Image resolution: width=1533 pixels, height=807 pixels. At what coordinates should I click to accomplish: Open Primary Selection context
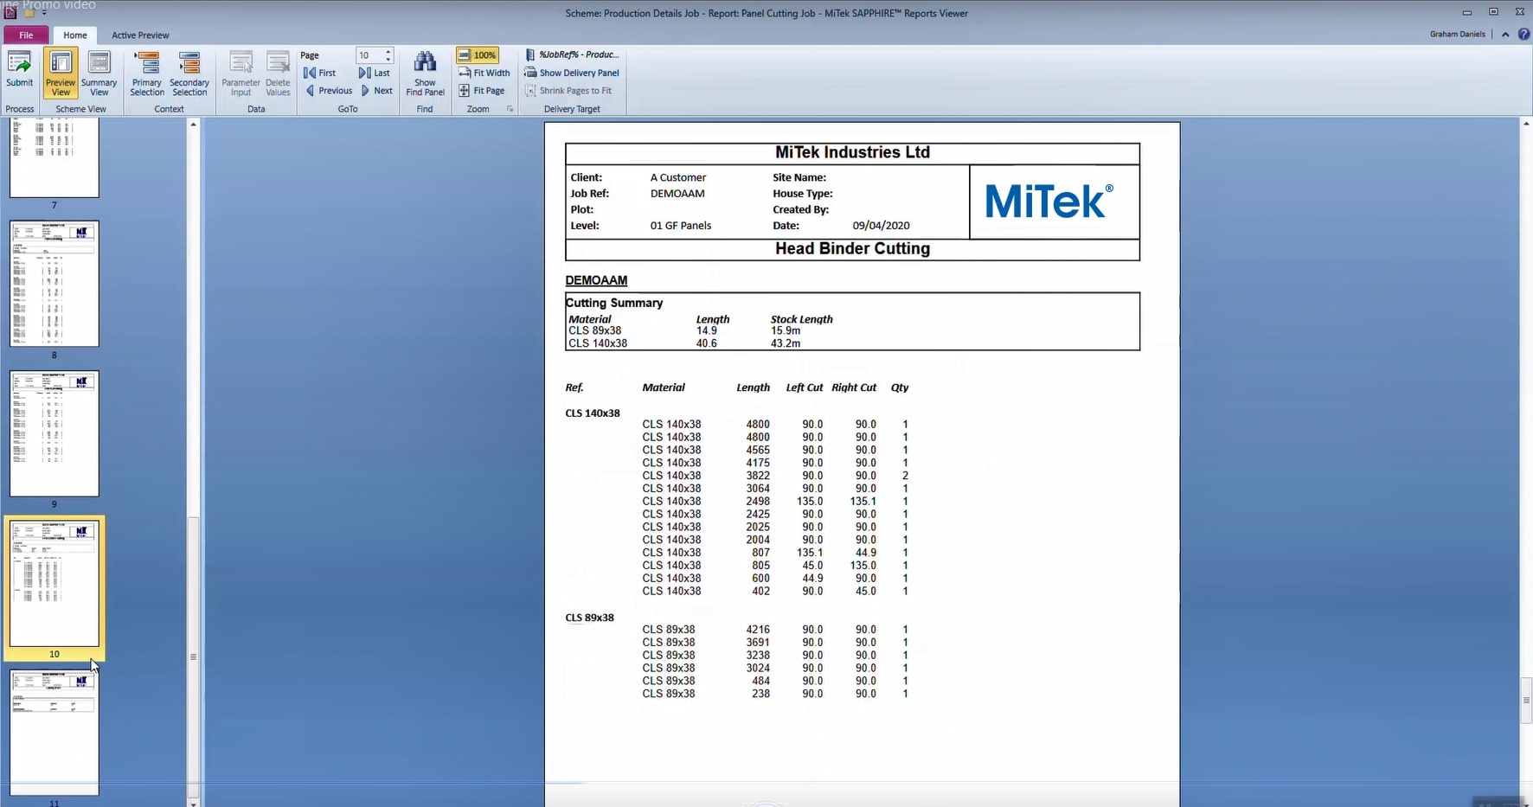(147, 74)
